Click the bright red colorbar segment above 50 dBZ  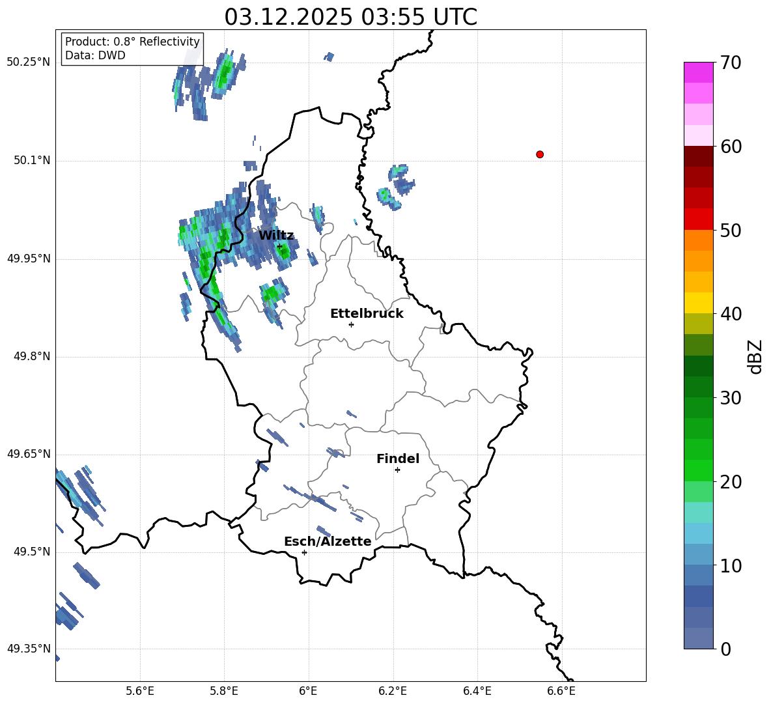click(699, 219)
